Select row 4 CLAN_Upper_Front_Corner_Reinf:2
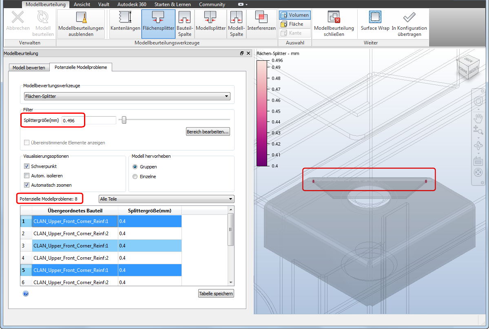Screen dimensions: 489x329 101,258
